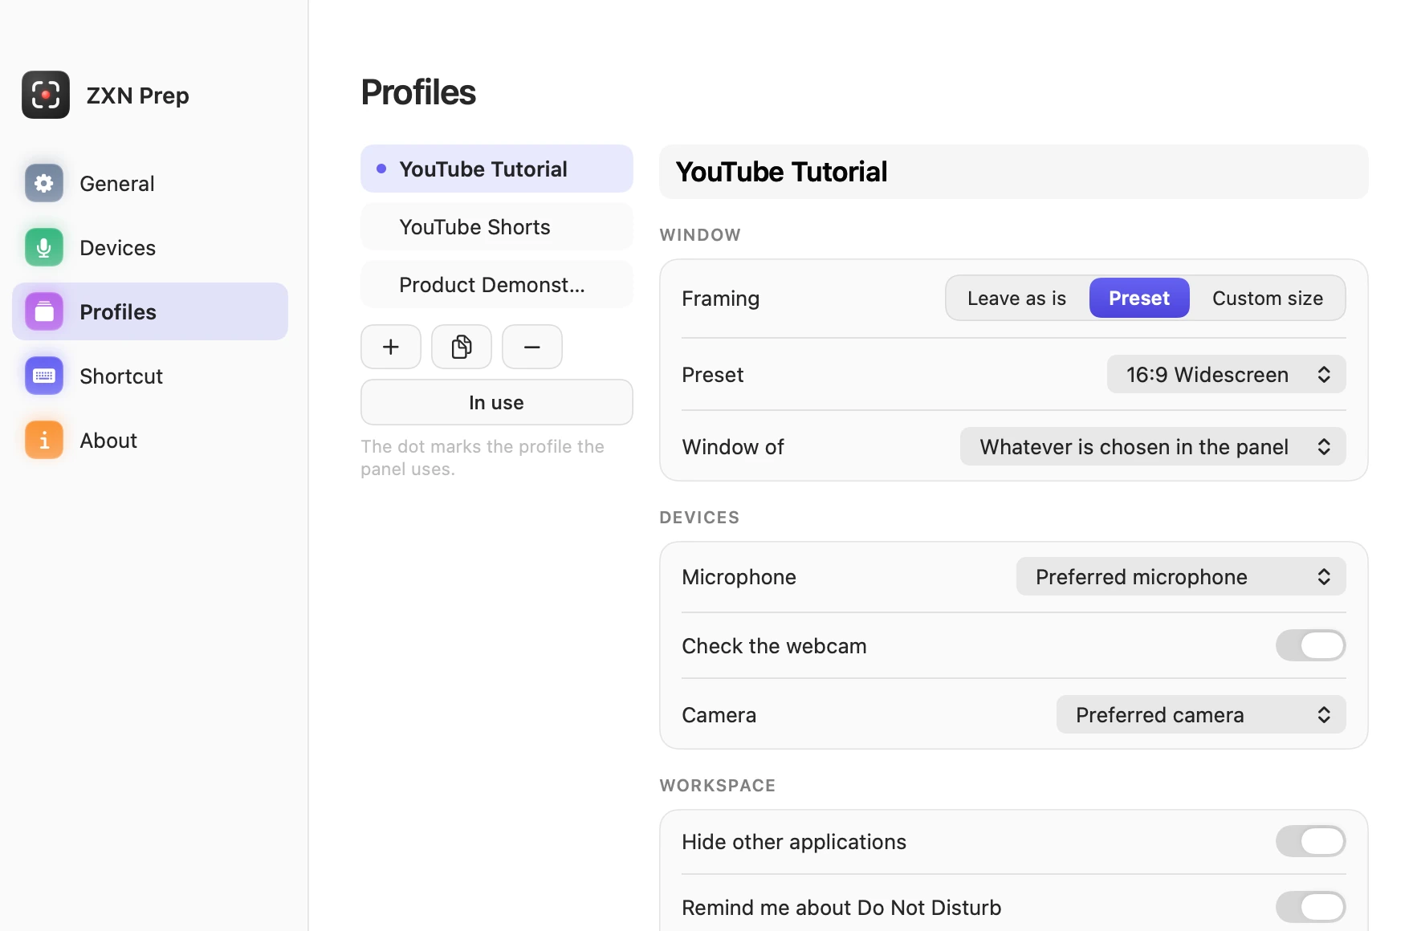The height and width of the screenshot is (931, 1413).
Task: Open the Devices settings section
Action: pyautogui.click(x=150, y=247)
